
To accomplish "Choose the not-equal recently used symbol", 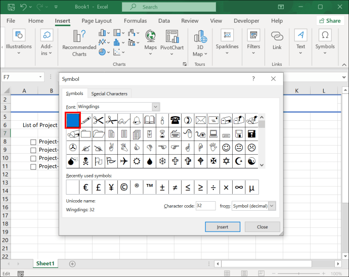I will 175,188.
